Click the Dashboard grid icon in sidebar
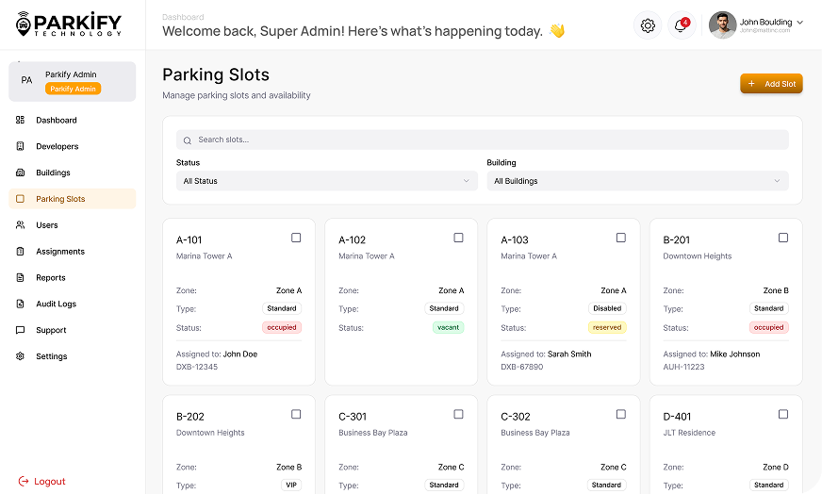The width and height of the screenshot is (822, 494). coord(20,121)
